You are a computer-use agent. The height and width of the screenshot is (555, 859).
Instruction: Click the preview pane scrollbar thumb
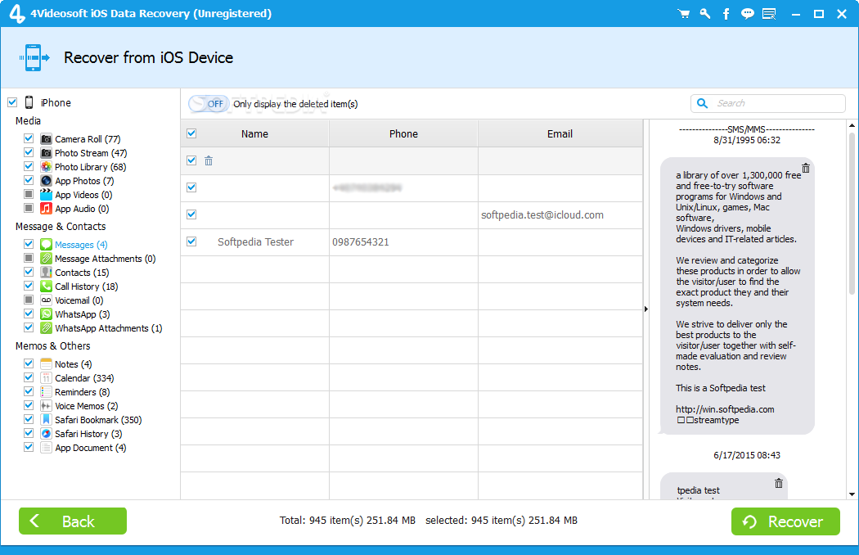point(852,214)
